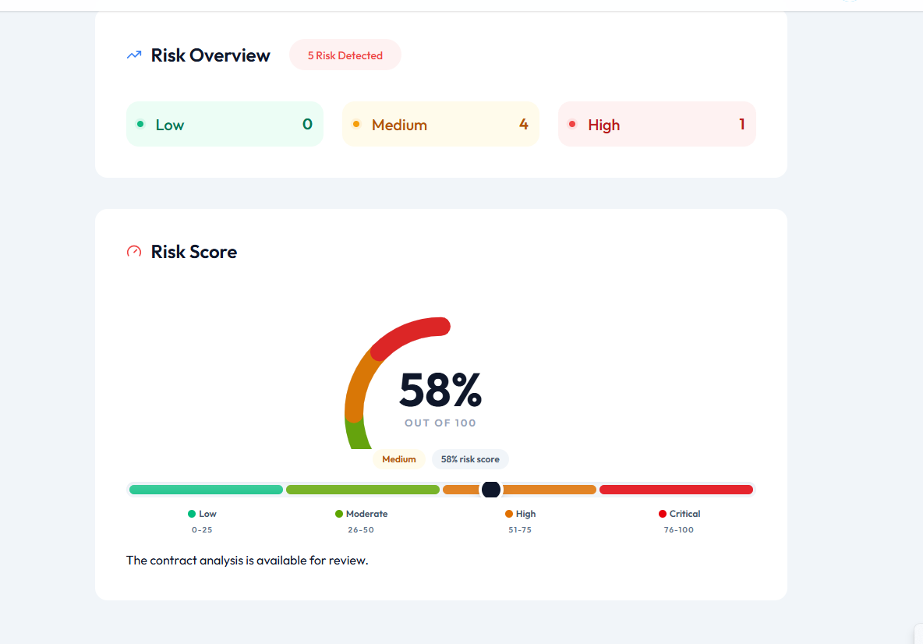The image size is (923, 644).
Task: Click the Risk Score heading
Action: (x=193, y=252)
